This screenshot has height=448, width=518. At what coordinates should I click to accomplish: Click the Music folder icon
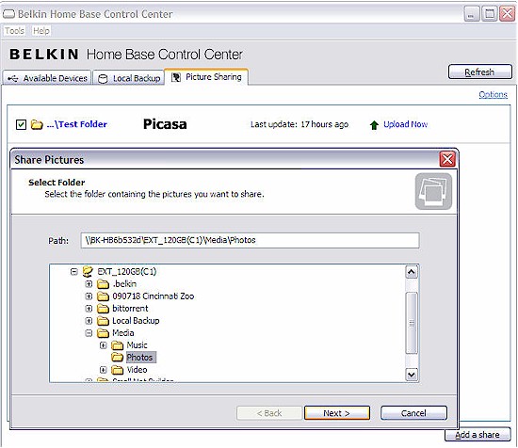118,345
